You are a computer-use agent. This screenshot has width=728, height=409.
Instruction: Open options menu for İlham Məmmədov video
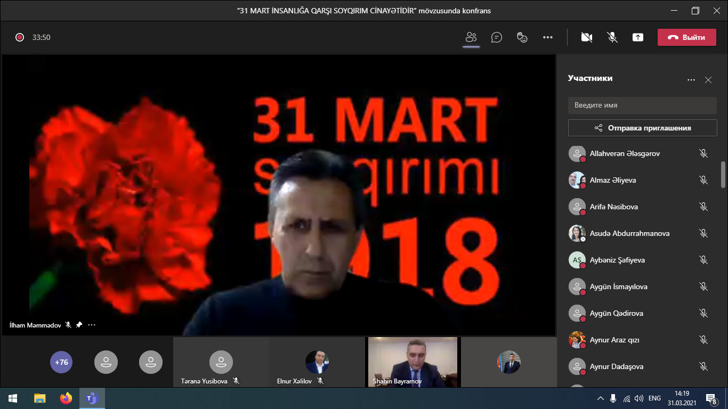pyautogui.click(x=92, y=325)
